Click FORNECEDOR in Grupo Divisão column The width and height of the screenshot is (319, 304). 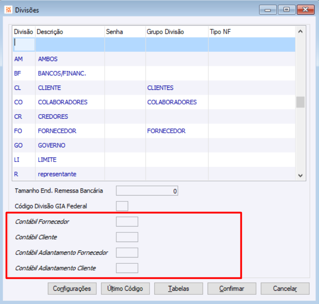pos(177,131)
